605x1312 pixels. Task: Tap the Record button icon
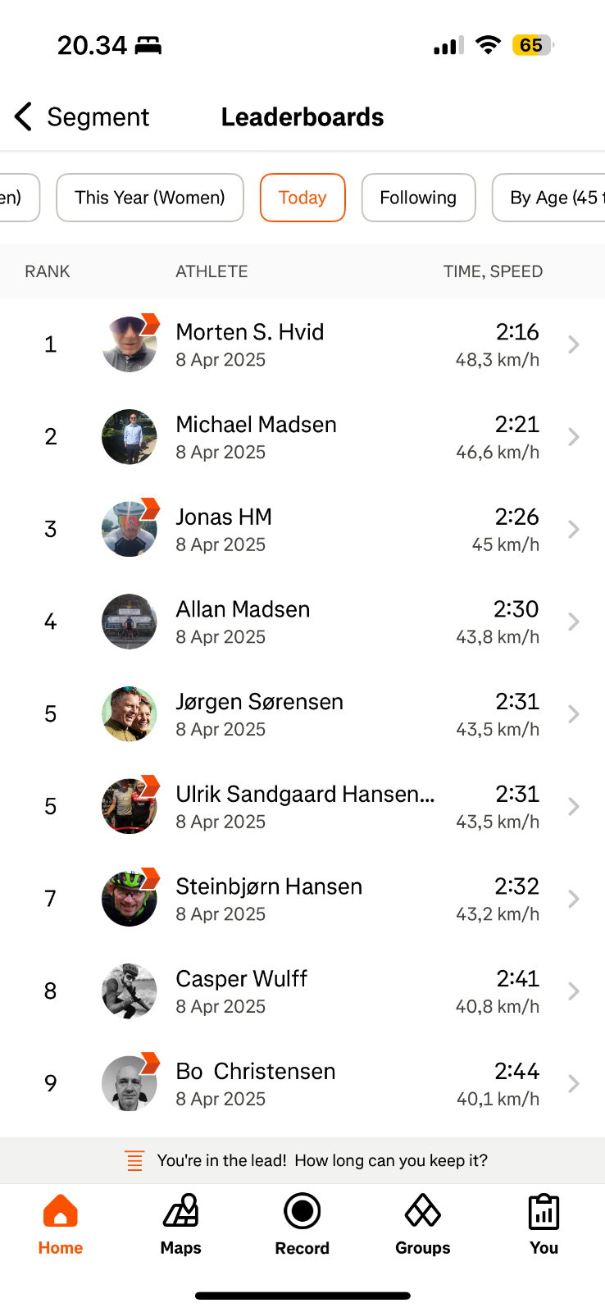tap(302, 1212)
